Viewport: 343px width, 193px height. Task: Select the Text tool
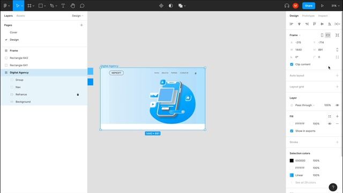coord(63,6)
